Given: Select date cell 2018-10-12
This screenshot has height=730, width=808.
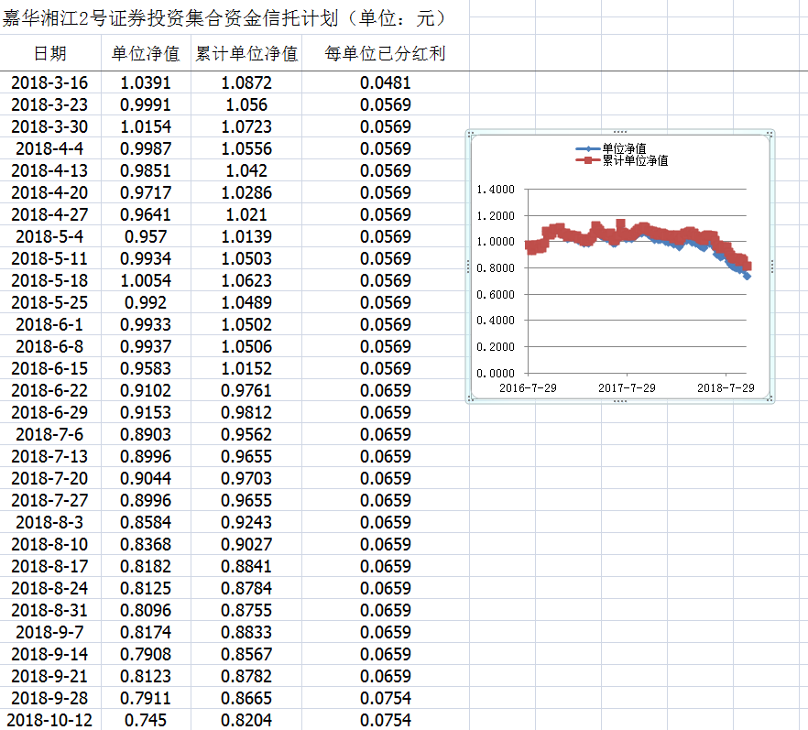Looking at the screenshot, I should pyautogui.click(x=50, y=720).
